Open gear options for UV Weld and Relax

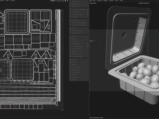tap(88, 15)
